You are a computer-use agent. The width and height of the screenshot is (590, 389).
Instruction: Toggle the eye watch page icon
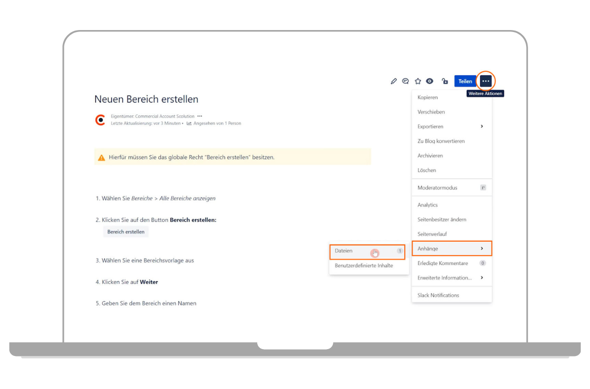(x=430, y=81)
